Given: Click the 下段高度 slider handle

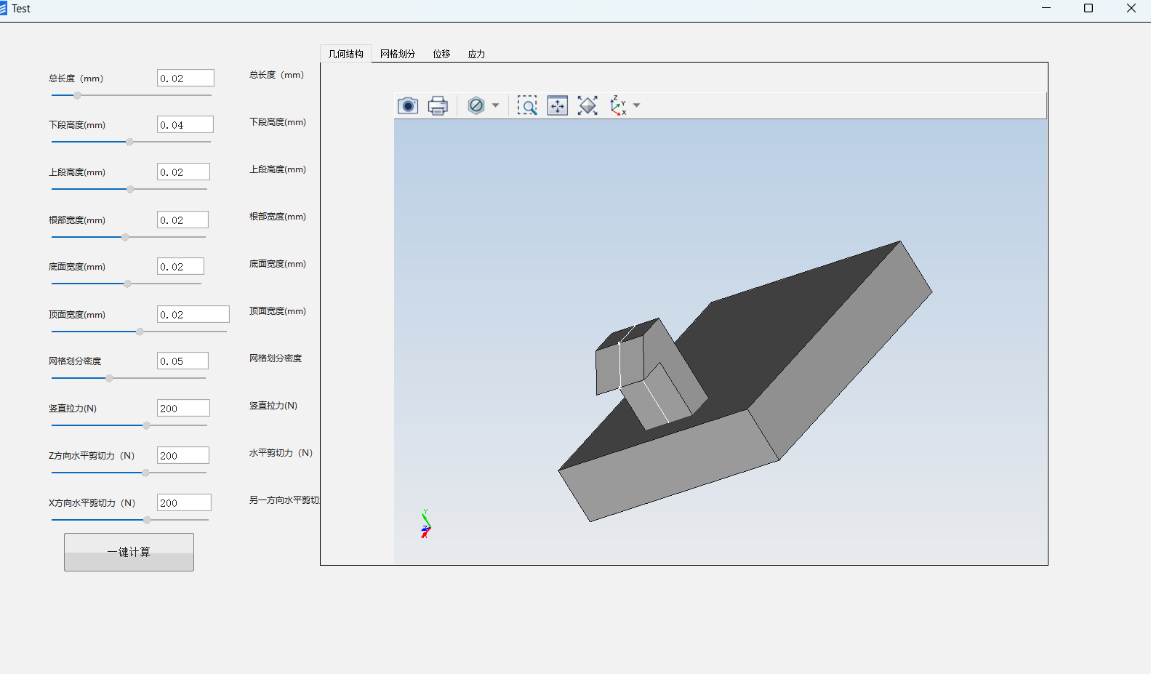Looking at the screenshot, I should point(129,142).
